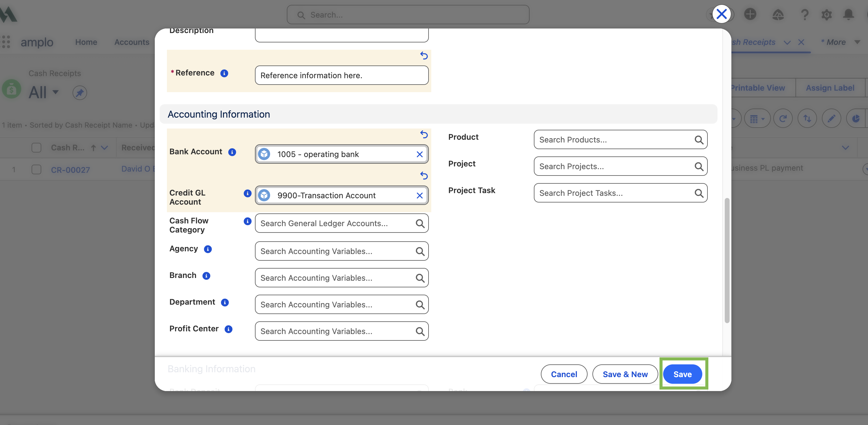Image resolution: width=868 pixels, height=425 pixels.
Task: Open the Reference field info tooltip icon
Action: tap(224, 73)
